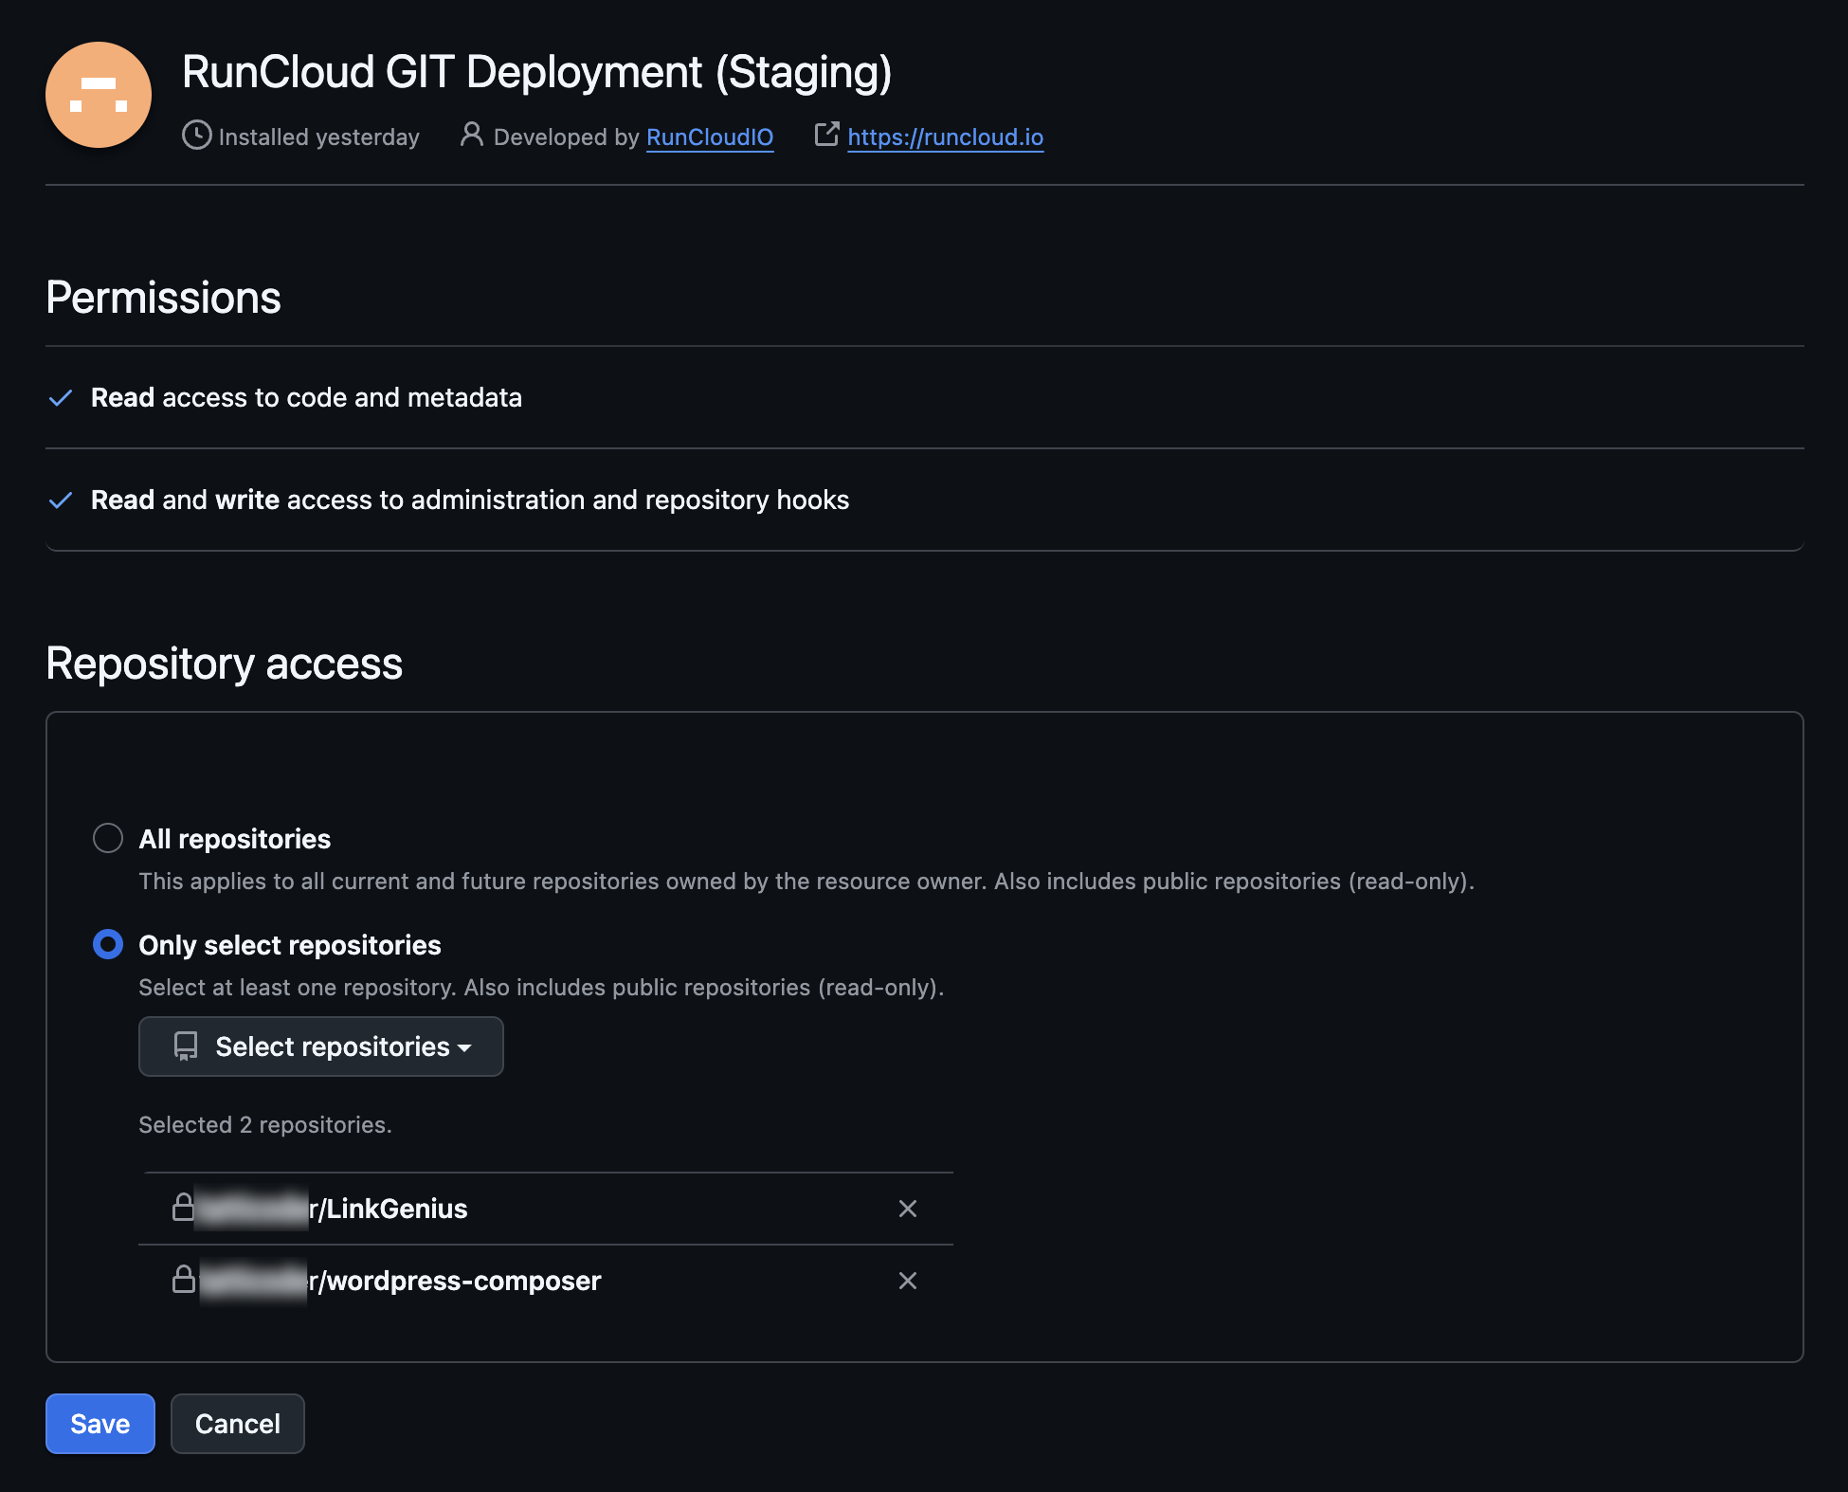Click the 'Installed yesterday' text
1848x1492 pixels.
[319, 137]
